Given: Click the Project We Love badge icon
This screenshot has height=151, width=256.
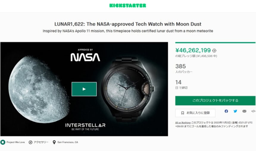Looking at the screenshot, I should pyautogui.click(x=3, y=142).
